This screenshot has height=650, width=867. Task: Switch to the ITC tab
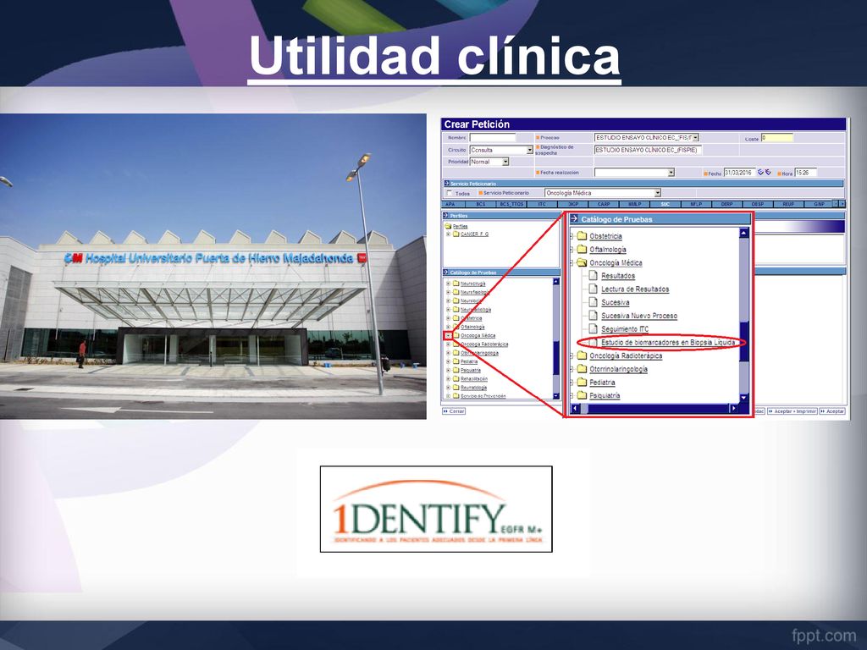[x=542, y=204]
